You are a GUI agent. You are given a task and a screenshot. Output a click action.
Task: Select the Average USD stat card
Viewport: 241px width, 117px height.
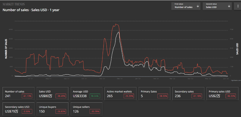[87, 94]
